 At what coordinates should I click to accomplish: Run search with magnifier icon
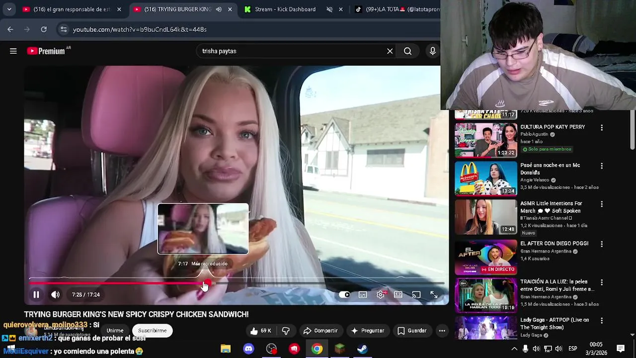pos(407,51)
